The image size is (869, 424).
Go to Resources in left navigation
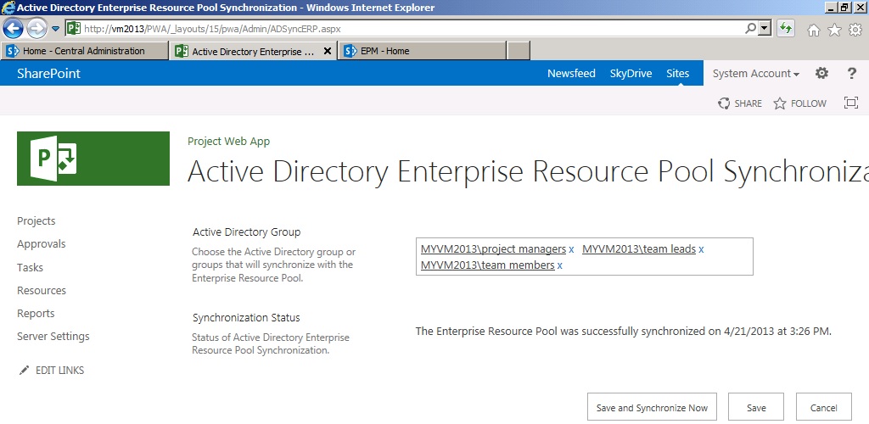42,291
